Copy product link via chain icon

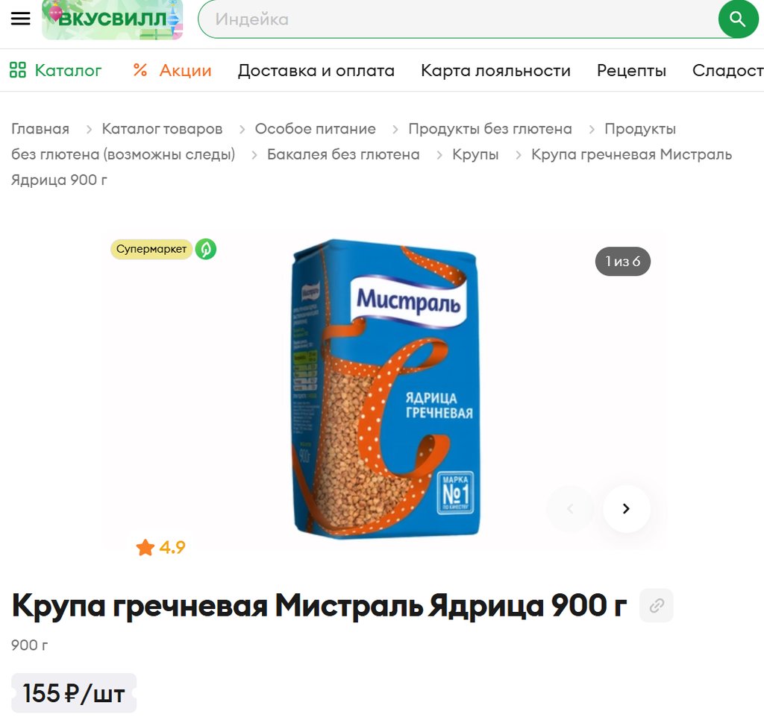click(x=657, y=606)
